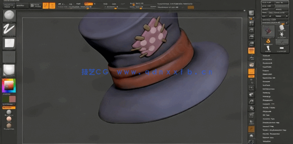The image size is (293, 144).
Task: Click the Save As button in Tool panel
Action: pos(282,2)
